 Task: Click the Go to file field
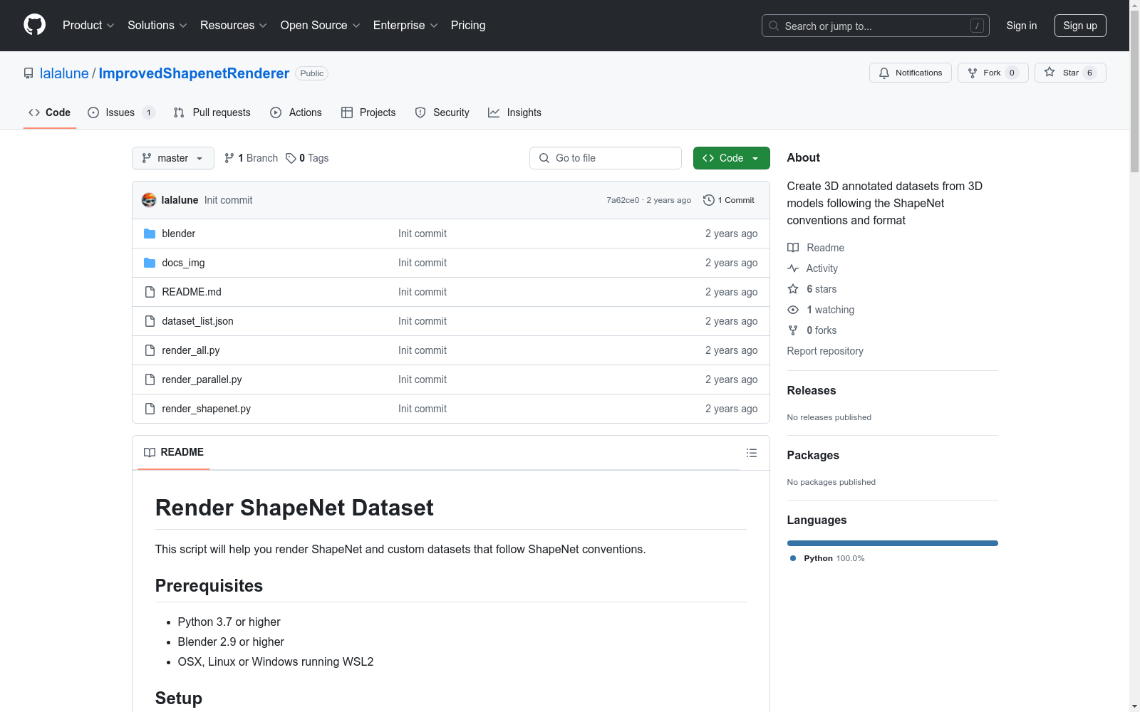(x=606, y=158)
